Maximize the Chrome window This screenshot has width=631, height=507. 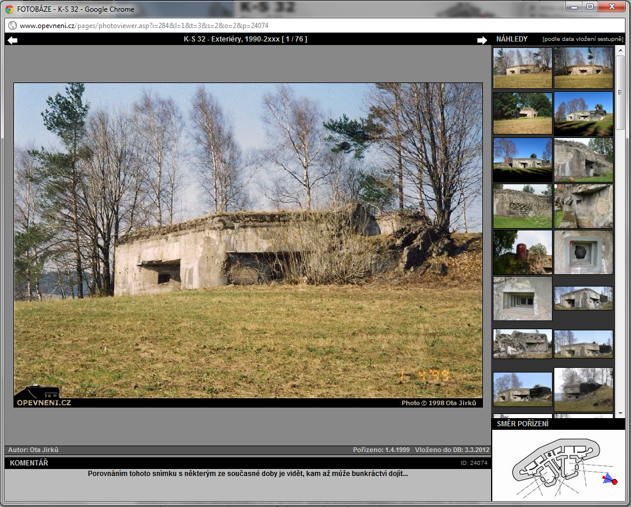[x=590, y=6]
